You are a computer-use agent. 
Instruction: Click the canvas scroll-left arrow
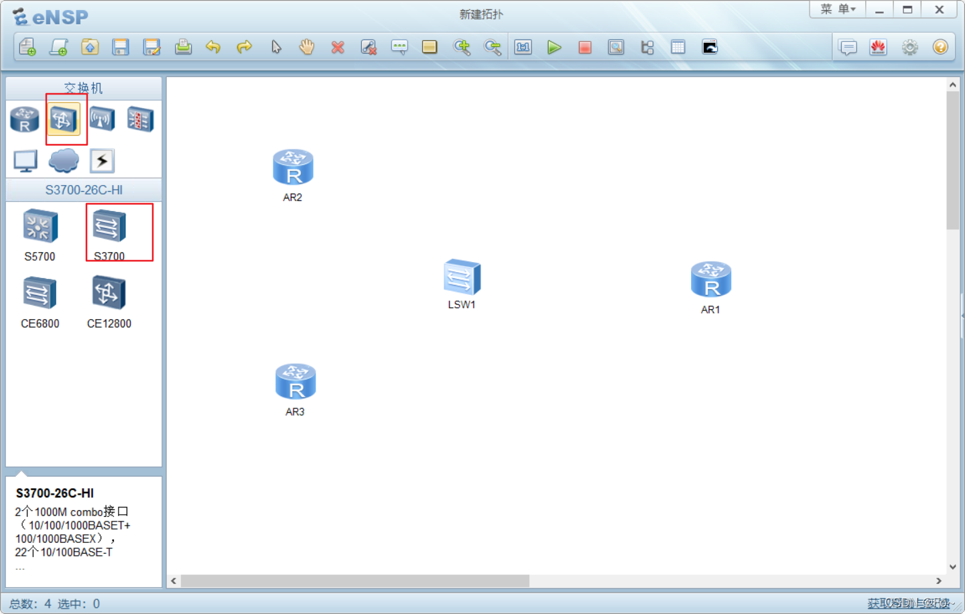click(174, 580)
